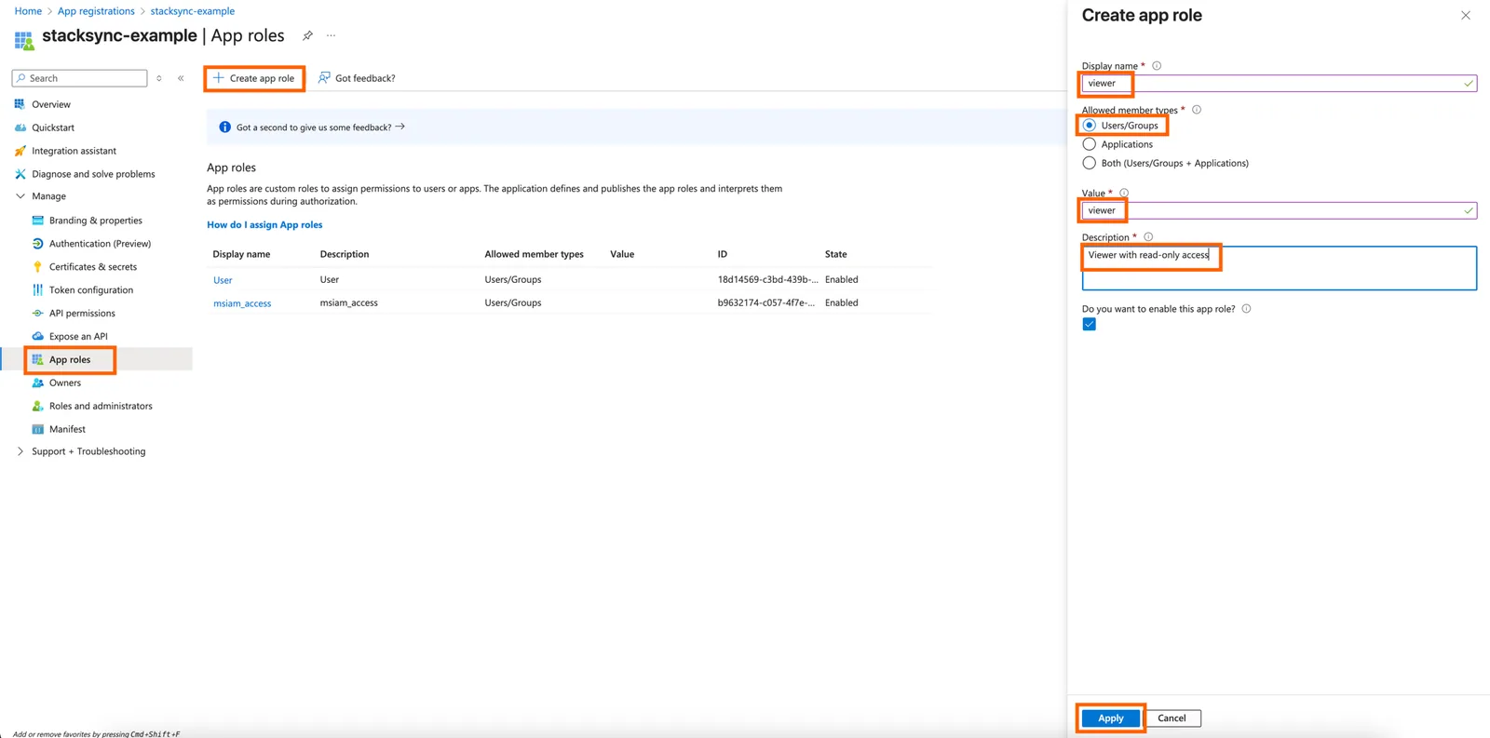Expand Support + Troubleshooting section
The height and width of the screenshot is (738, 1490).
(x=20, y=451)
